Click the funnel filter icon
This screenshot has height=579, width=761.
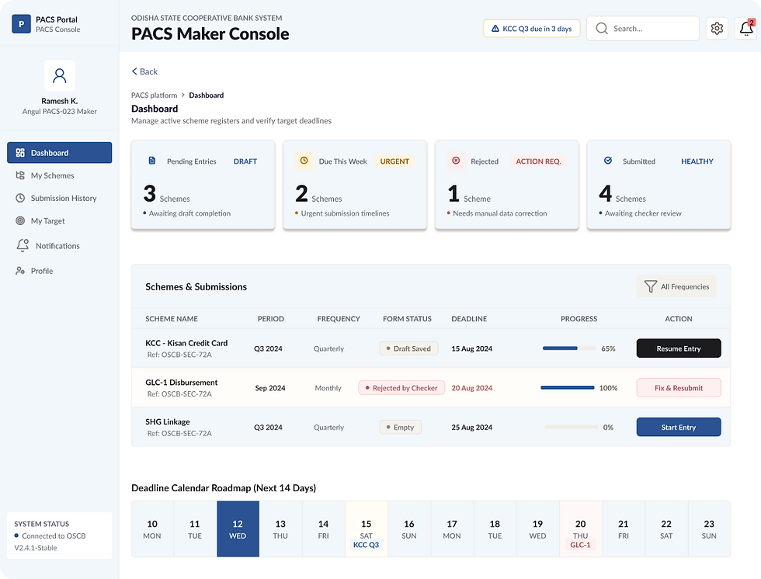tap(651, 286)
